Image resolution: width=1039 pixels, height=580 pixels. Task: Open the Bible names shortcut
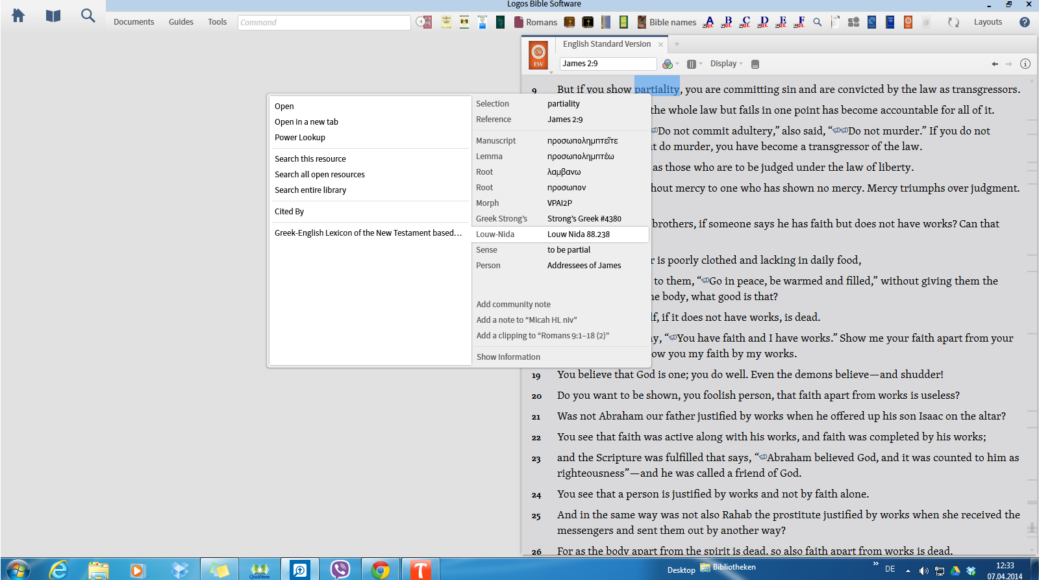tap(667, 22)
